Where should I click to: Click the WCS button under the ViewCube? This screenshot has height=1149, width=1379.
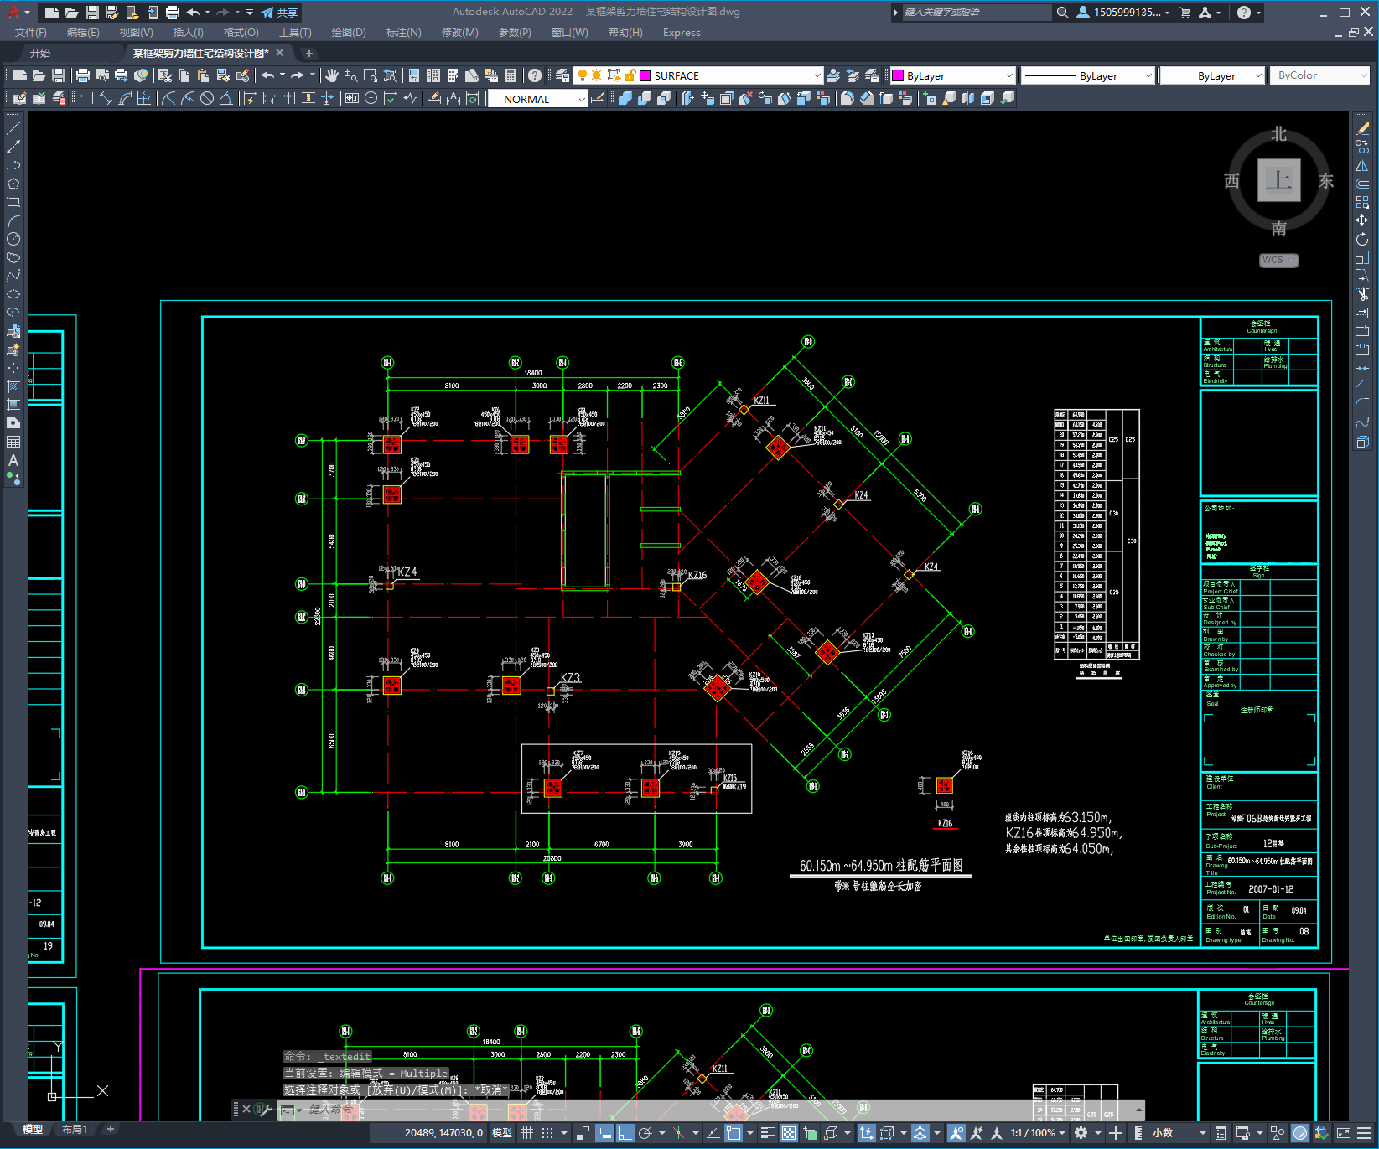tap(1278, 260)
